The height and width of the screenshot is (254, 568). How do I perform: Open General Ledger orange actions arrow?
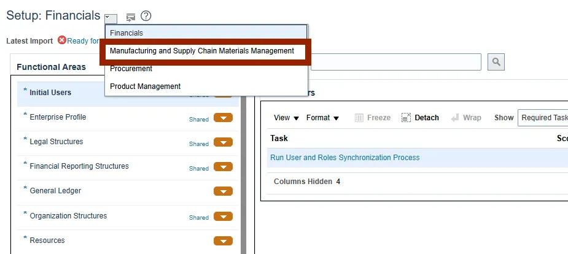pyautogui.click(x=223, y=191)
